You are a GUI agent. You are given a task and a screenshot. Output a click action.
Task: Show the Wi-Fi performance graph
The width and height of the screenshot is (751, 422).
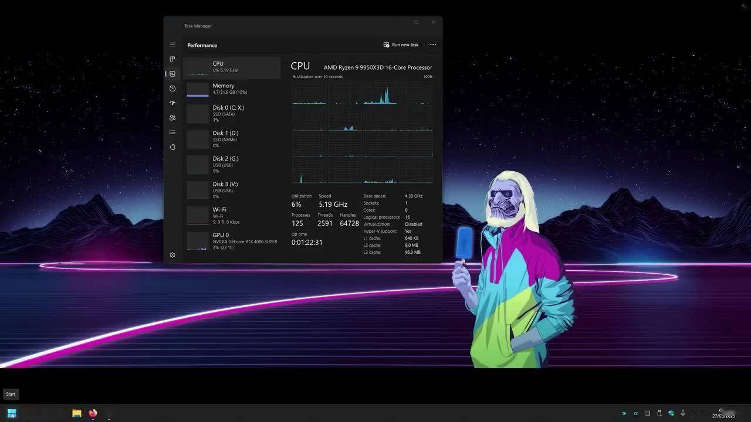[232, 216]
